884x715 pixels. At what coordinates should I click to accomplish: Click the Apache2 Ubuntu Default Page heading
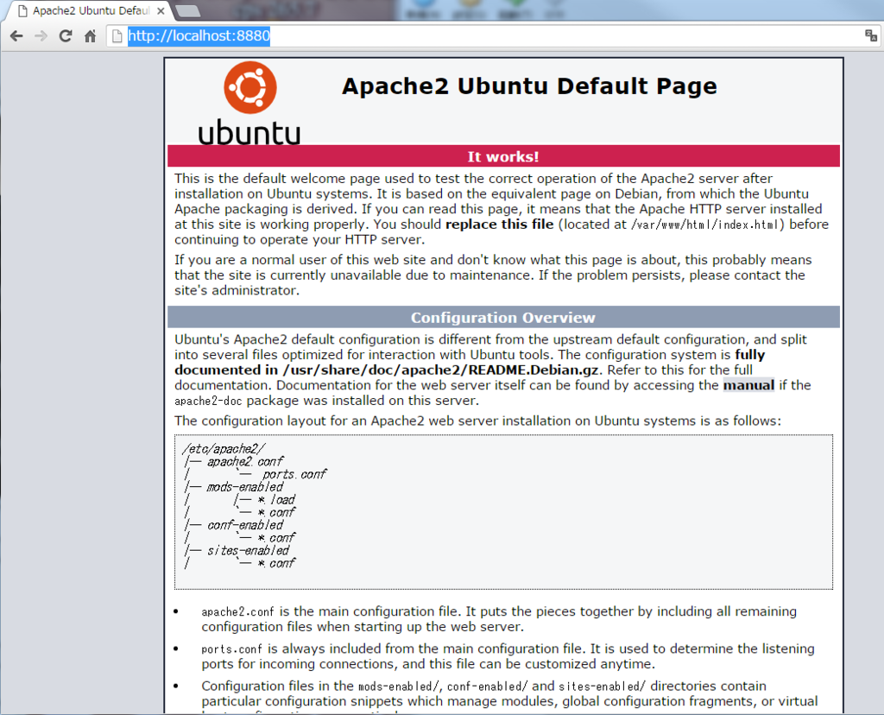coord(529,86)
